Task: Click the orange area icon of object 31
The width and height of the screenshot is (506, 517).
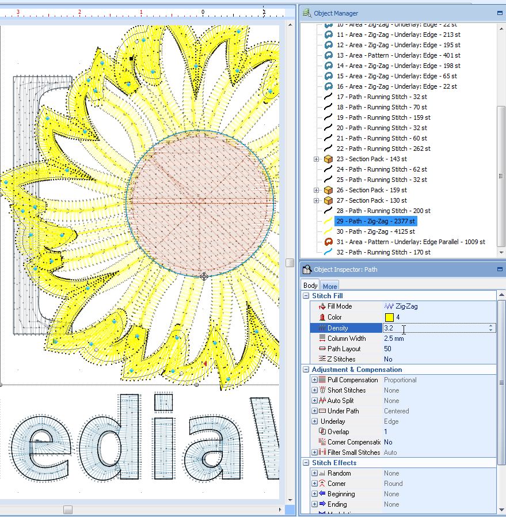Action: pos(328,242)
